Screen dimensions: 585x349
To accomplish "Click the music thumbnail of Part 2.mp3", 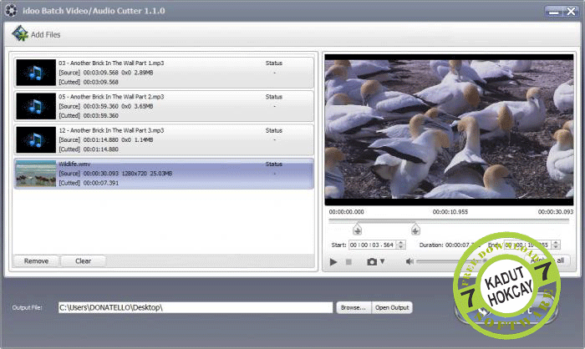I will click(36, 106).
